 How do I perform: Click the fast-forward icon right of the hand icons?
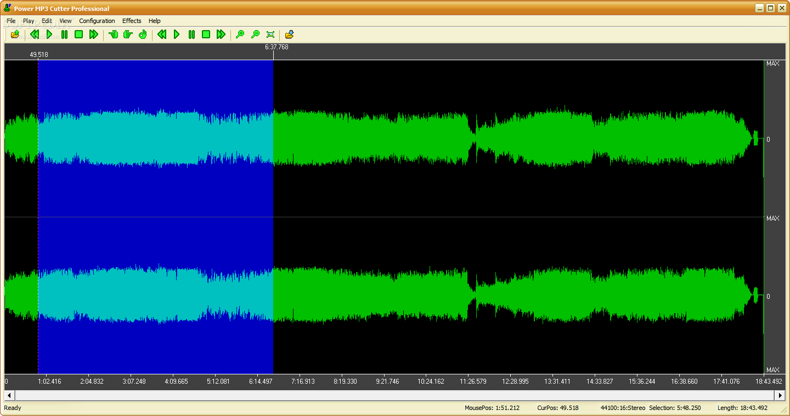click(221, 34)
